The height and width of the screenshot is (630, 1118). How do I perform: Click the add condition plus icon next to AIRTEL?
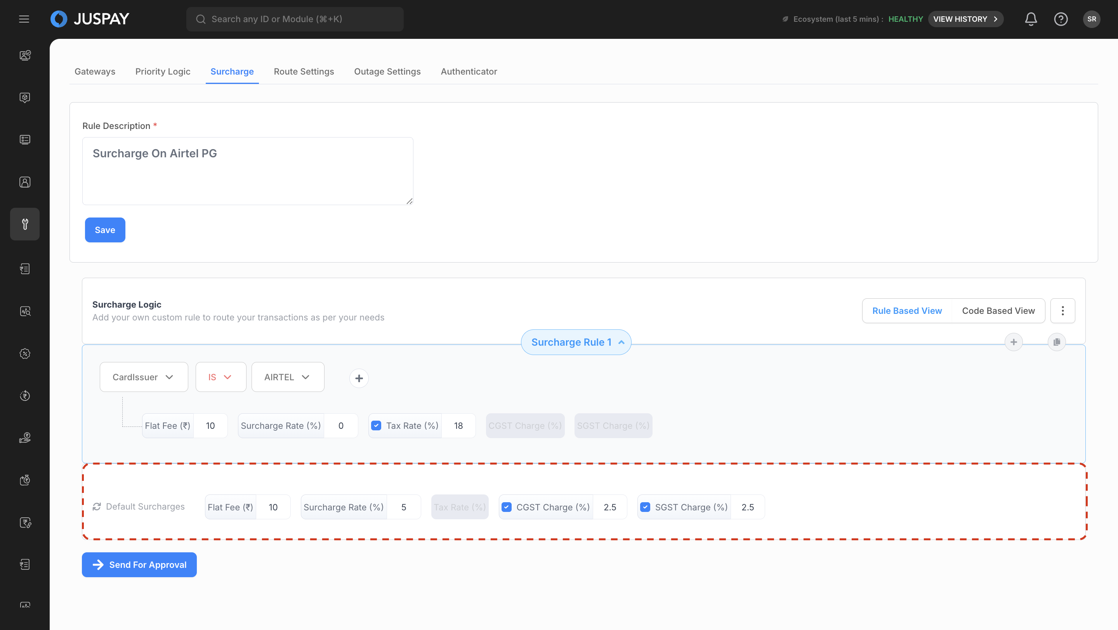pyautogui.click(x=359, y=378)
